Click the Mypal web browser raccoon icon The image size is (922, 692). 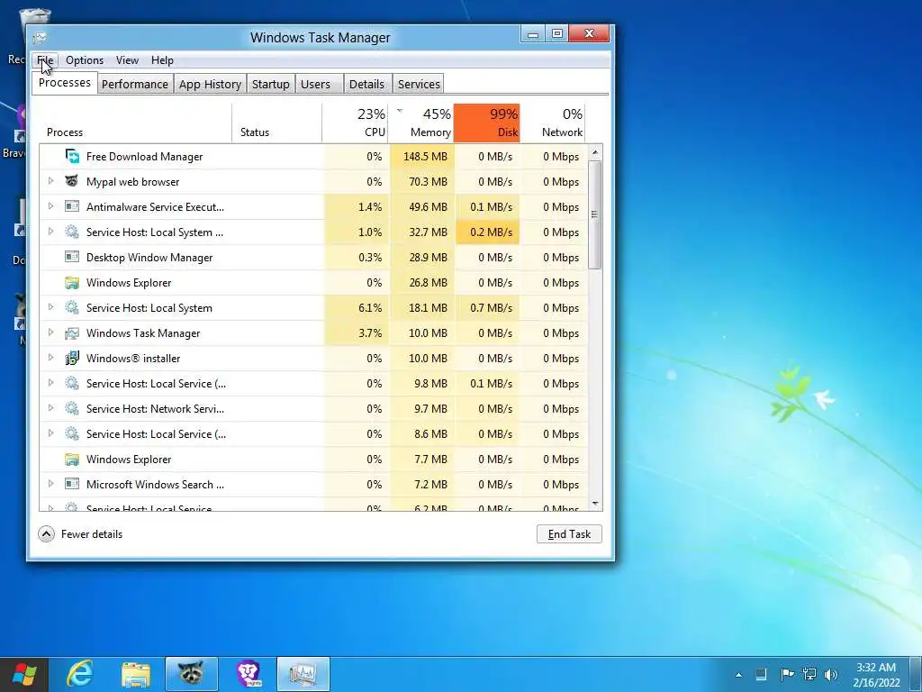72,181
